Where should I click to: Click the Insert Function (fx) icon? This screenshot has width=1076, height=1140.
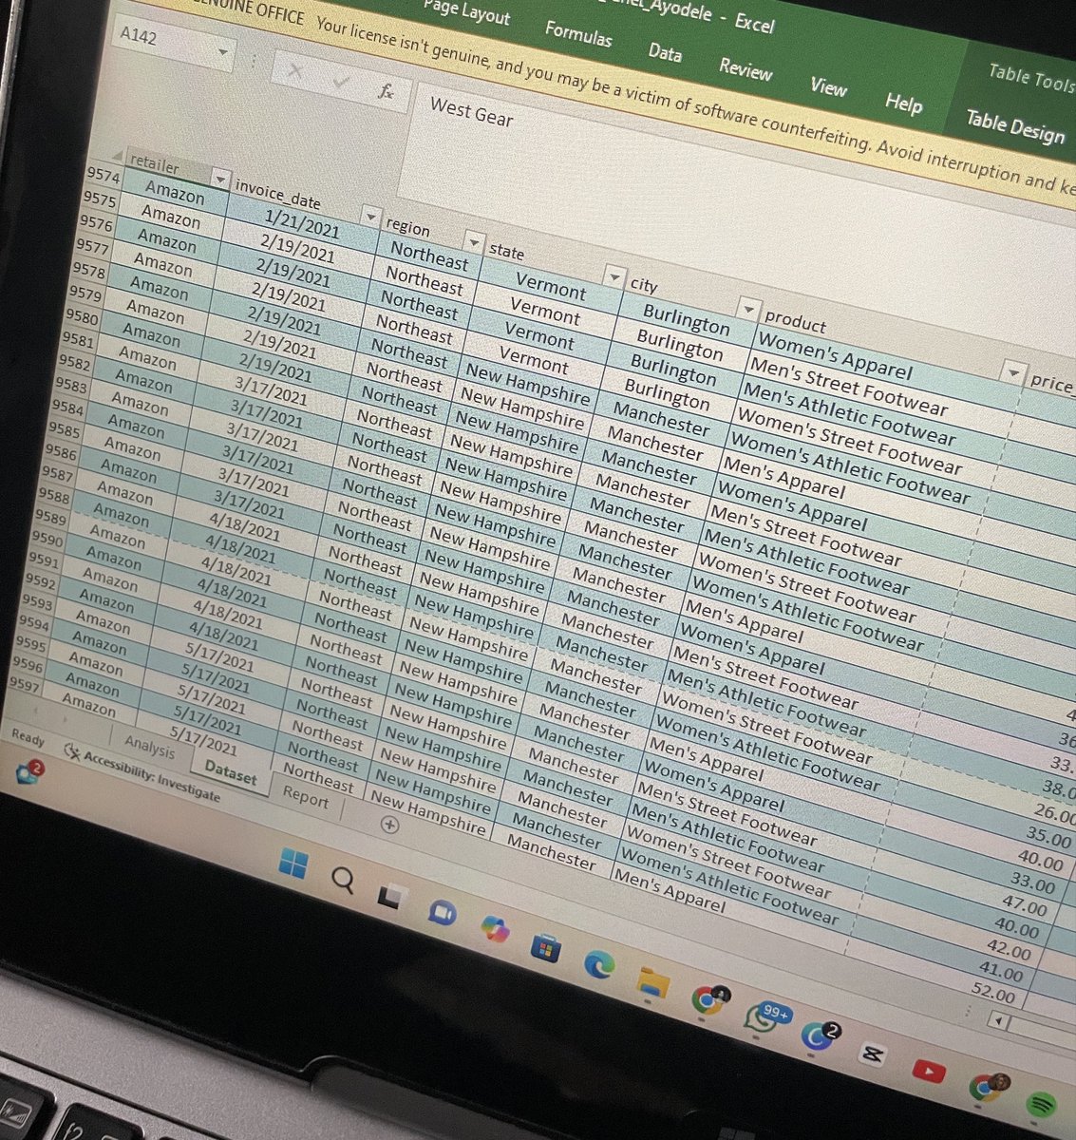(x=387, y=92)
